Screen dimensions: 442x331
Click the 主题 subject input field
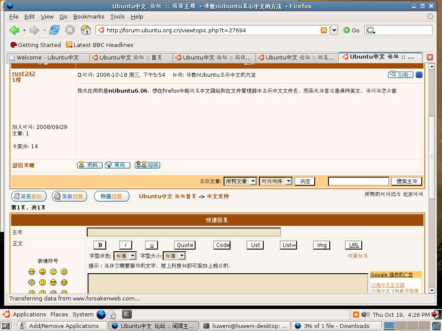[184, 232]
